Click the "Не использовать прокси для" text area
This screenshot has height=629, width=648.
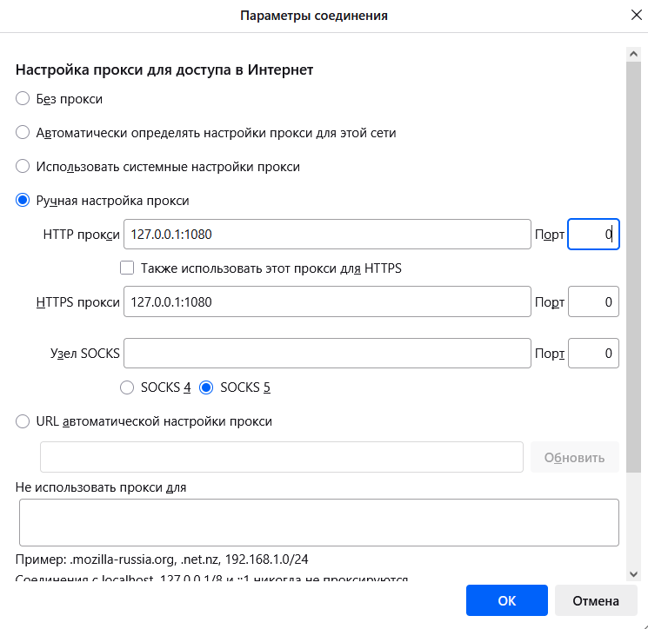[319, 522]
